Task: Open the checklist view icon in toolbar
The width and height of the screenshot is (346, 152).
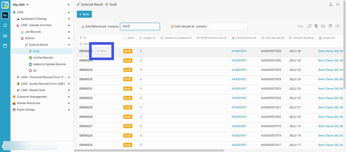Action: coord(337,26)
